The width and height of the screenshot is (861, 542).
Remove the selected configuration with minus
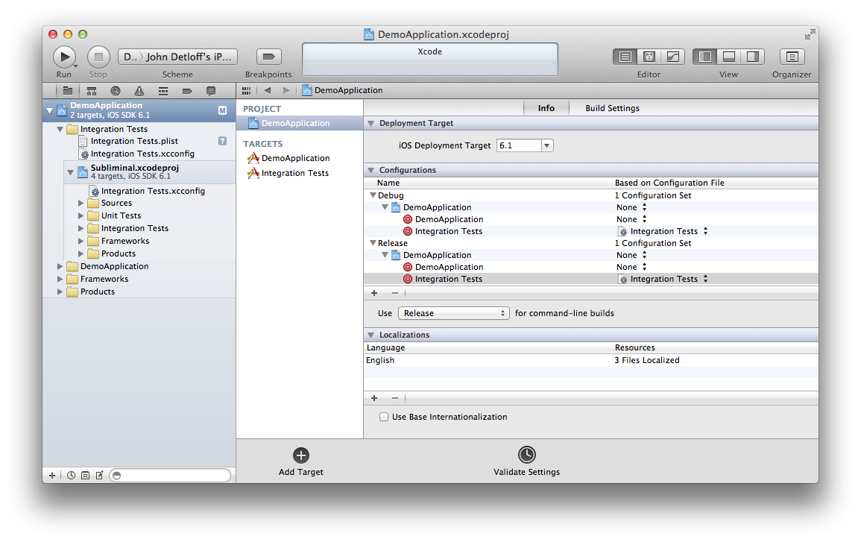click(x=395, y=293)
